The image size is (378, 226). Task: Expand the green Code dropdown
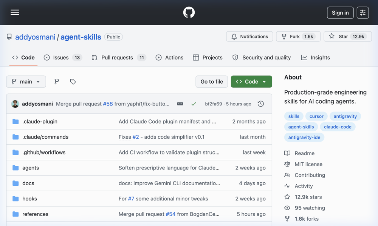click(251, 82)
